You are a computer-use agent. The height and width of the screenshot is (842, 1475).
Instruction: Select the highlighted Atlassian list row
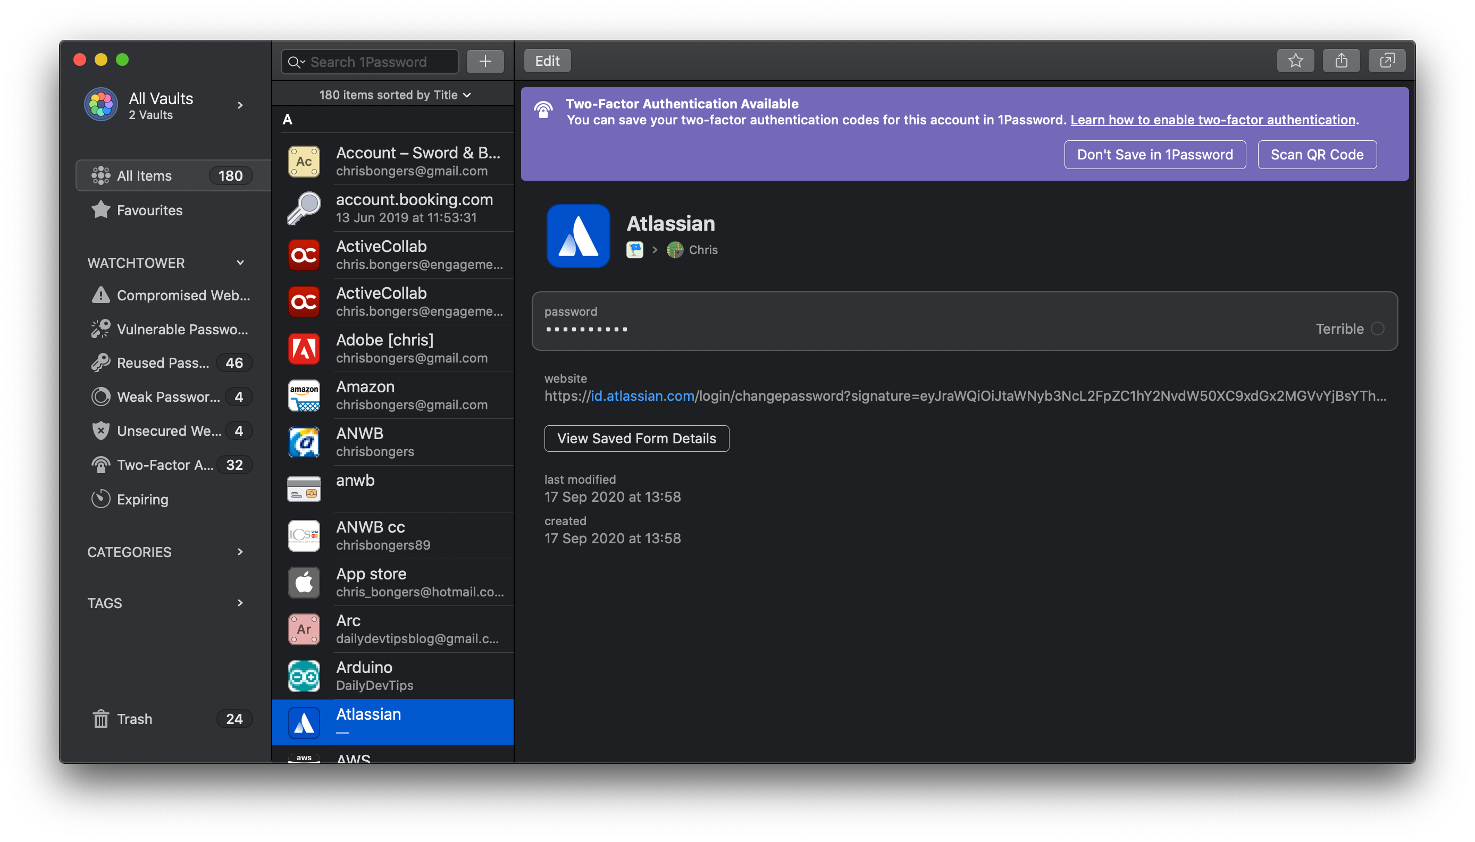pyautogui.click(x=393, y=722)
